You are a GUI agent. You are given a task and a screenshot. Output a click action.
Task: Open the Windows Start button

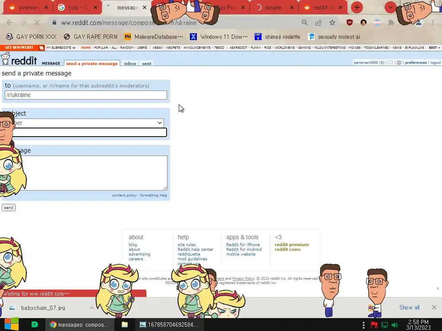click(11, 324)
